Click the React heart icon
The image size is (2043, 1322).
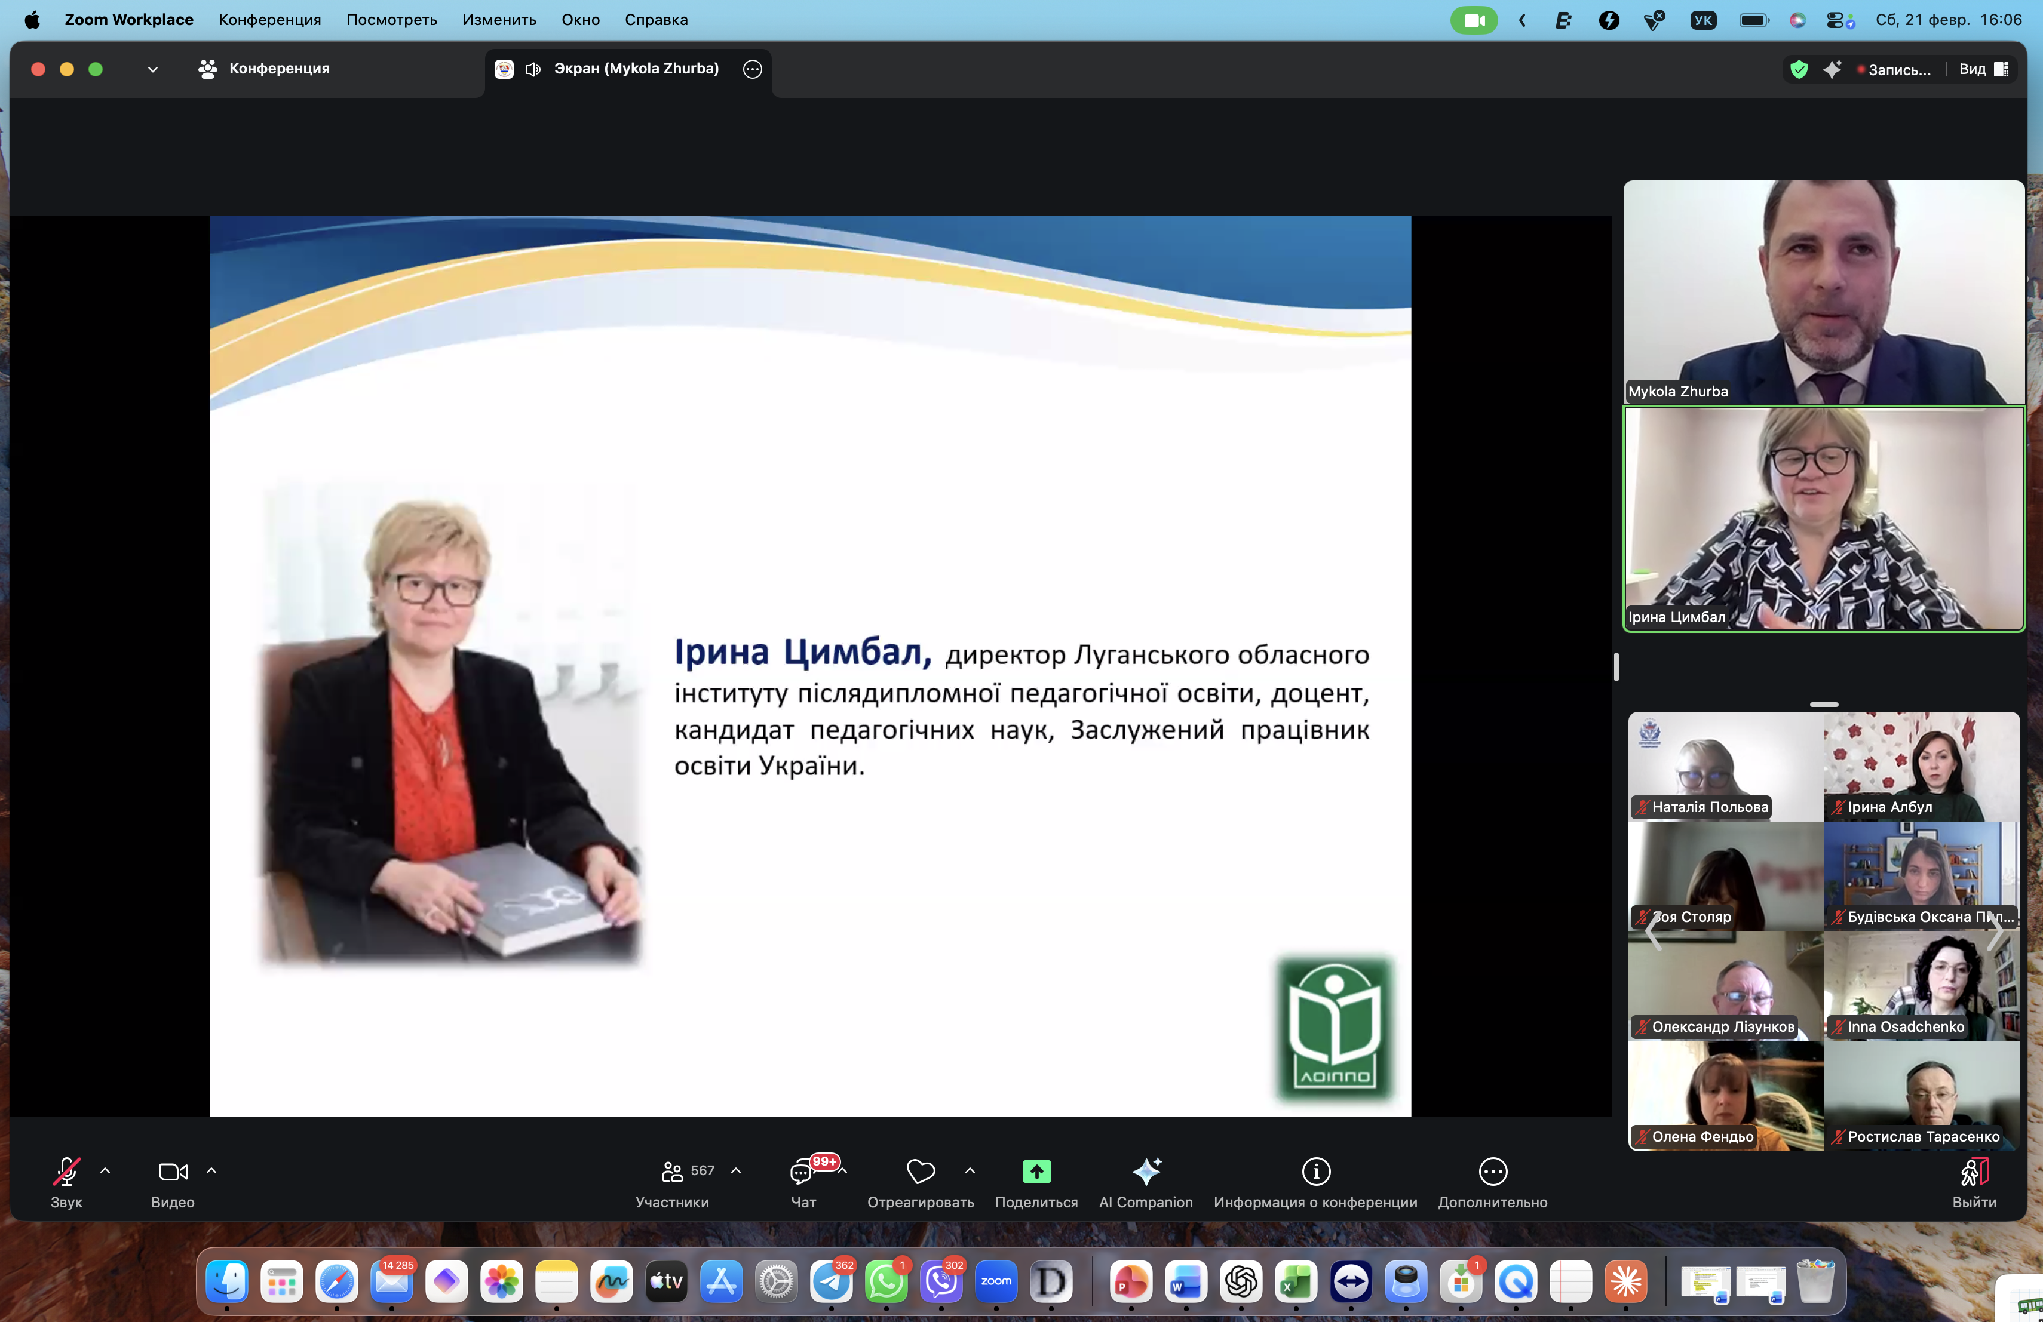(x=920, y=1172)
